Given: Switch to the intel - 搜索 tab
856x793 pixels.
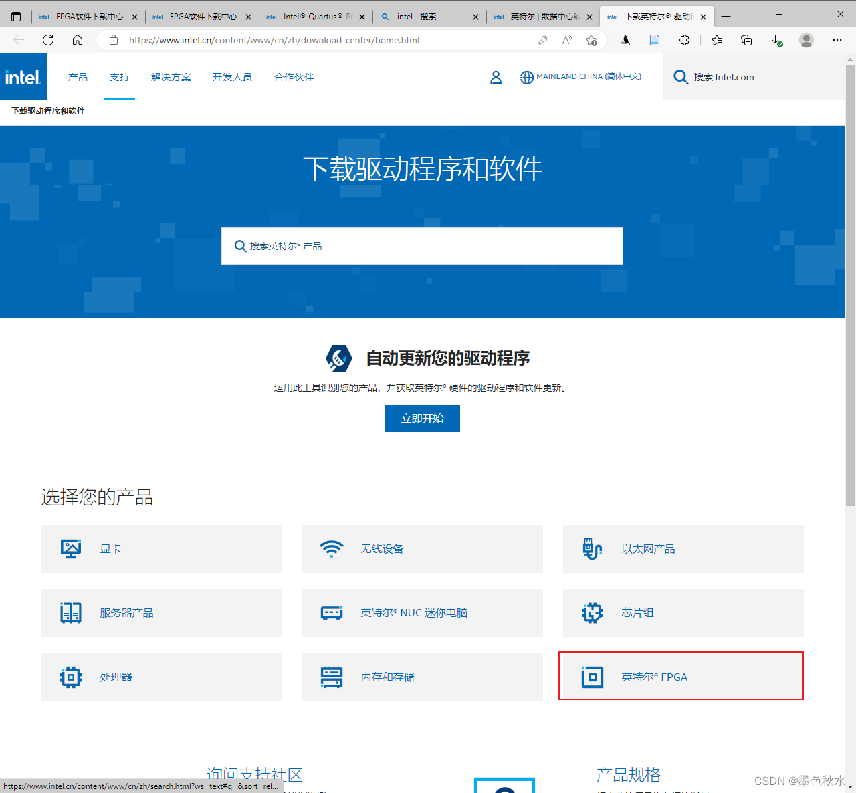Looking at the screenshot, I should point(429,17).
